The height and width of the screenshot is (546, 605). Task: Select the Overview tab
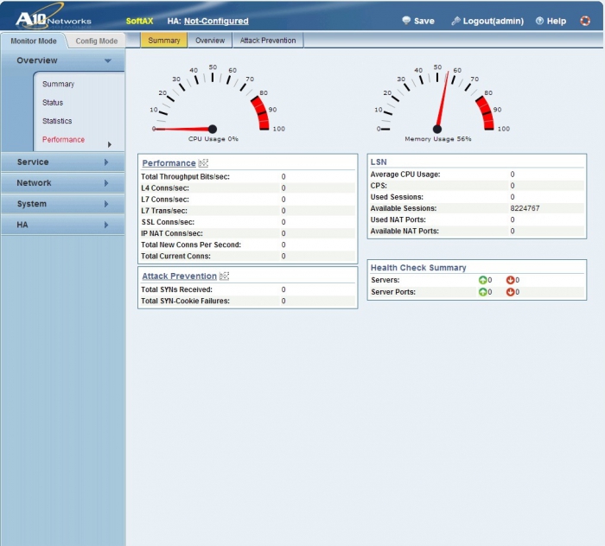(210, 41)
